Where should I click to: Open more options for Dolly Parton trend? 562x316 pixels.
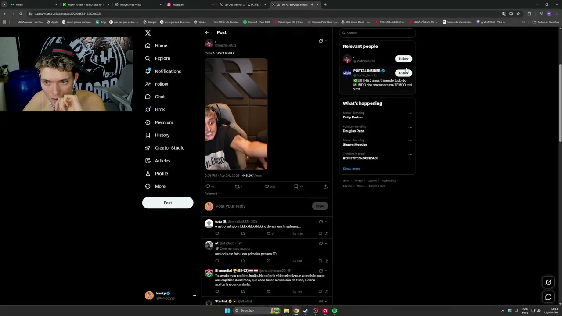410,114
